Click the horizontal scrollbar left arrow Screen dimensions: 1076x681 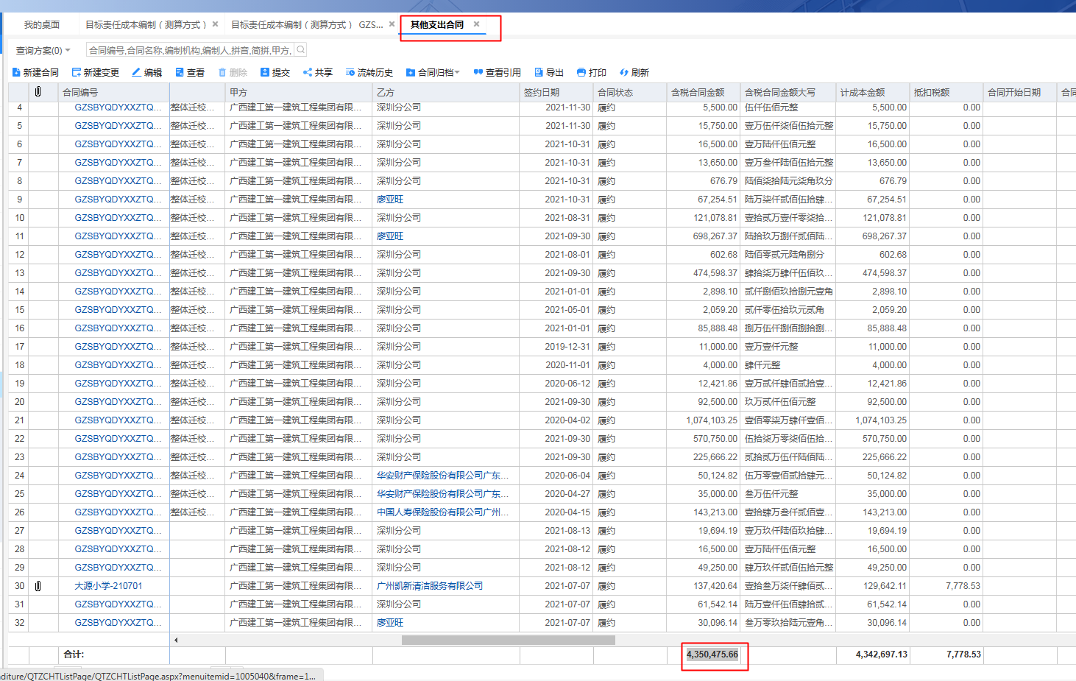[176, 640]
